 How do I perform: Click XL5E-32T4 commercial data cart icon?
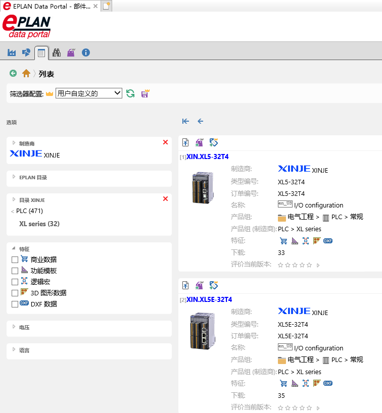click(283, 383)
